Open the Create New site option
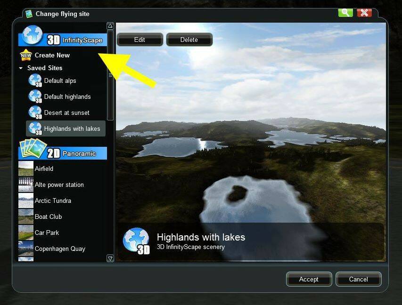Screen dimensions: 402x305 (52, 55)
